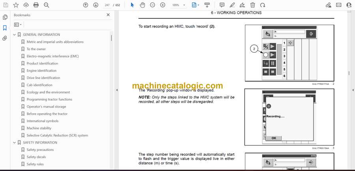
Task: Click the account profile icon
Action: pyautogui.click(x=349, y=5)
